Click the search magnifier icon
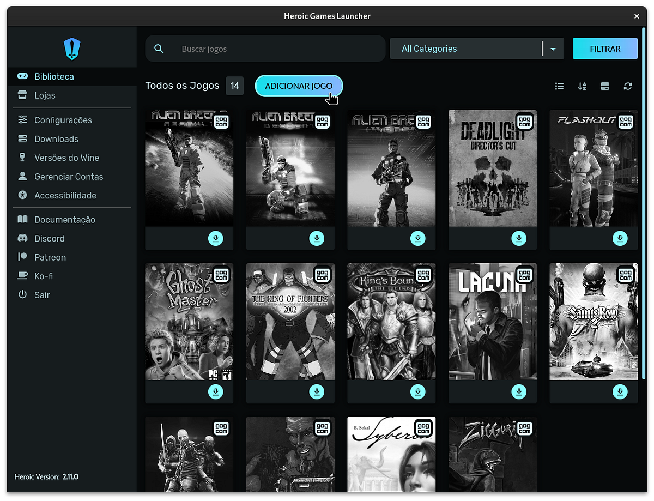Image resolution: width=654 pixels, height=501 pixels. [x=159, y=49]
